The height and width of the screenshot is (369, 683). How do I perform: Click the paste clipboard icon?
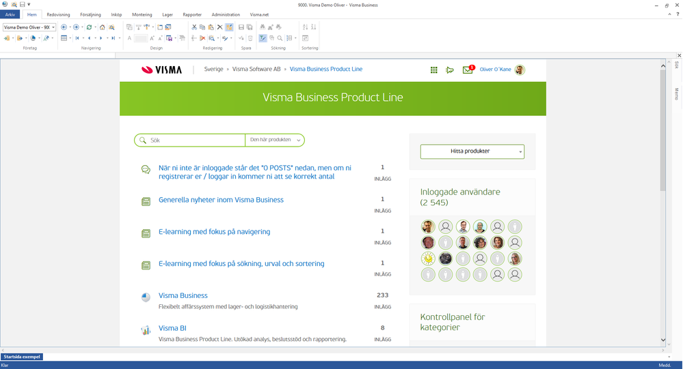tap(211, 27)
